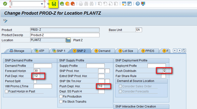Open Help with the question mark icon
This screenshot has width=197, height=109.
tap(138, 4)
